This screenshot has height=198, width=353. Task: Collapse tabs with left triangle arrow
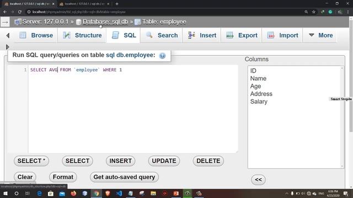8,35
